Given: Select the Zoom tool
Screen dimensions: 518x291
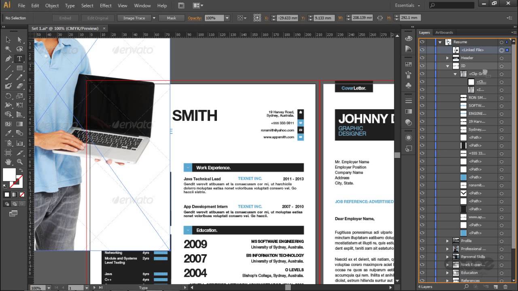Looking at the screenshot, I should tap(19, 162).
